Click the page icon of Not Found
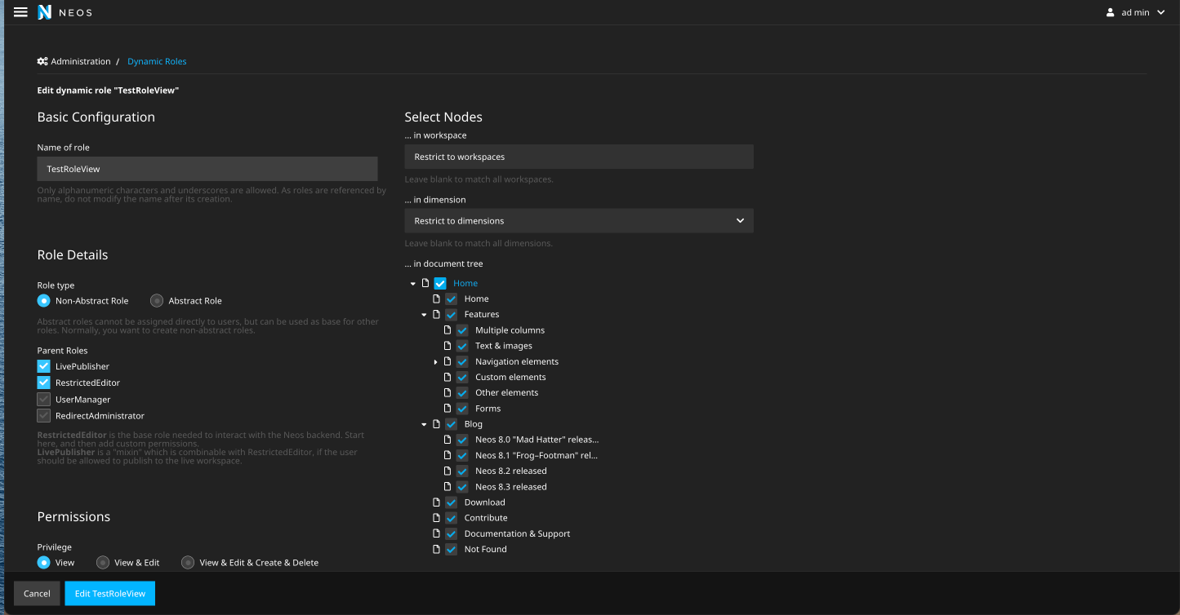Screen dimensions: 1180x615 click(x=436, y=549)
